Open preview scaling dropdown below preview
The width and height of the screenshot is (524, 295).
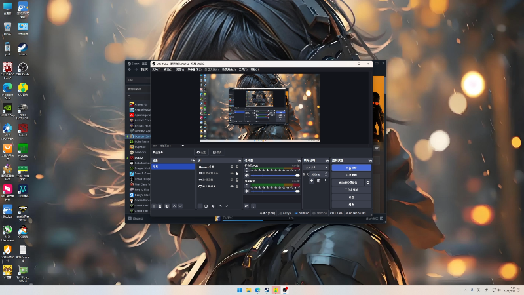click(183, 146)
